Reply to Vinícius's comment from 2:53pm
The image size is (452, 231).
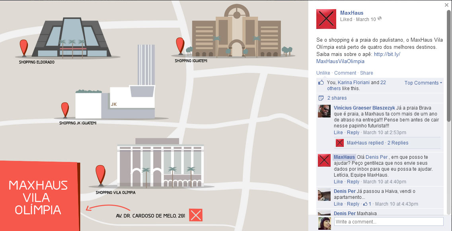353,133
